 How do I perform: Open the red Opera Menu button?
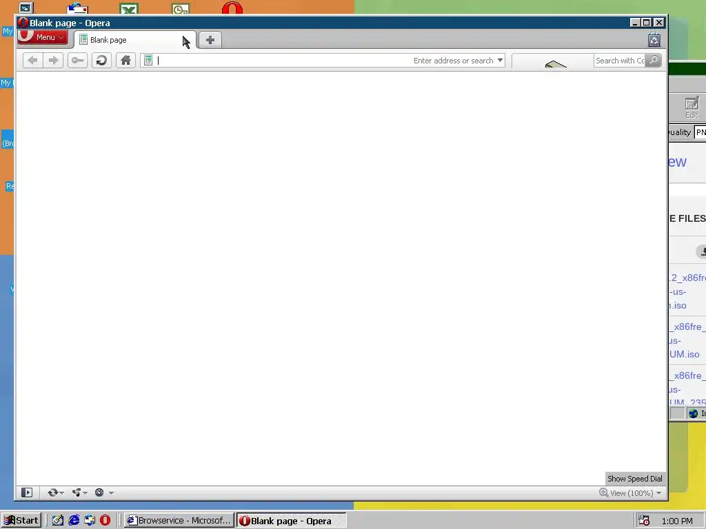click(x=43, y=37)
